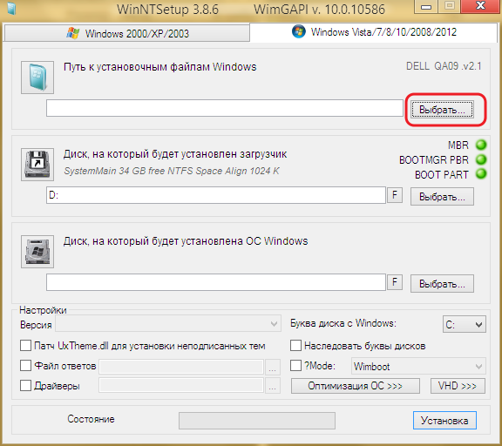Image resolution: width=502 pixels, height=446 pixels.
Task: Toggle the Драйверы checkbox
Action: [x=25, y=386]
